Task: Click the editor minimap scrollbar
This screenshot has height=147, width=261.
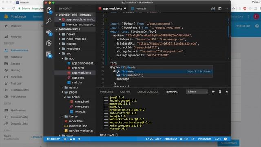Action: tap(229, 50)
